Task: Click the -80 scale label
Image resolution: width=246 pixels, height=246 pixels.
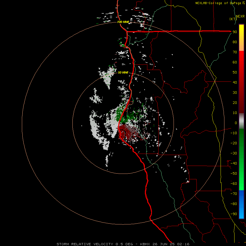Action: [x=234, y=204]
